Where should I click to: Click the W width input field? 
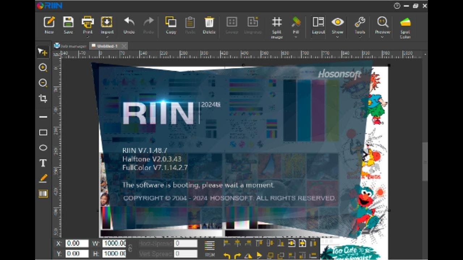click(x=114, y=243)
